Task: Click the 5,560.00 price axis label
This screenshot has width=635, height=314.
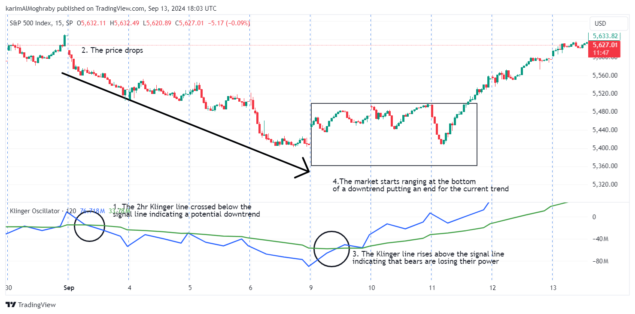Action: (x=605, y=75)
